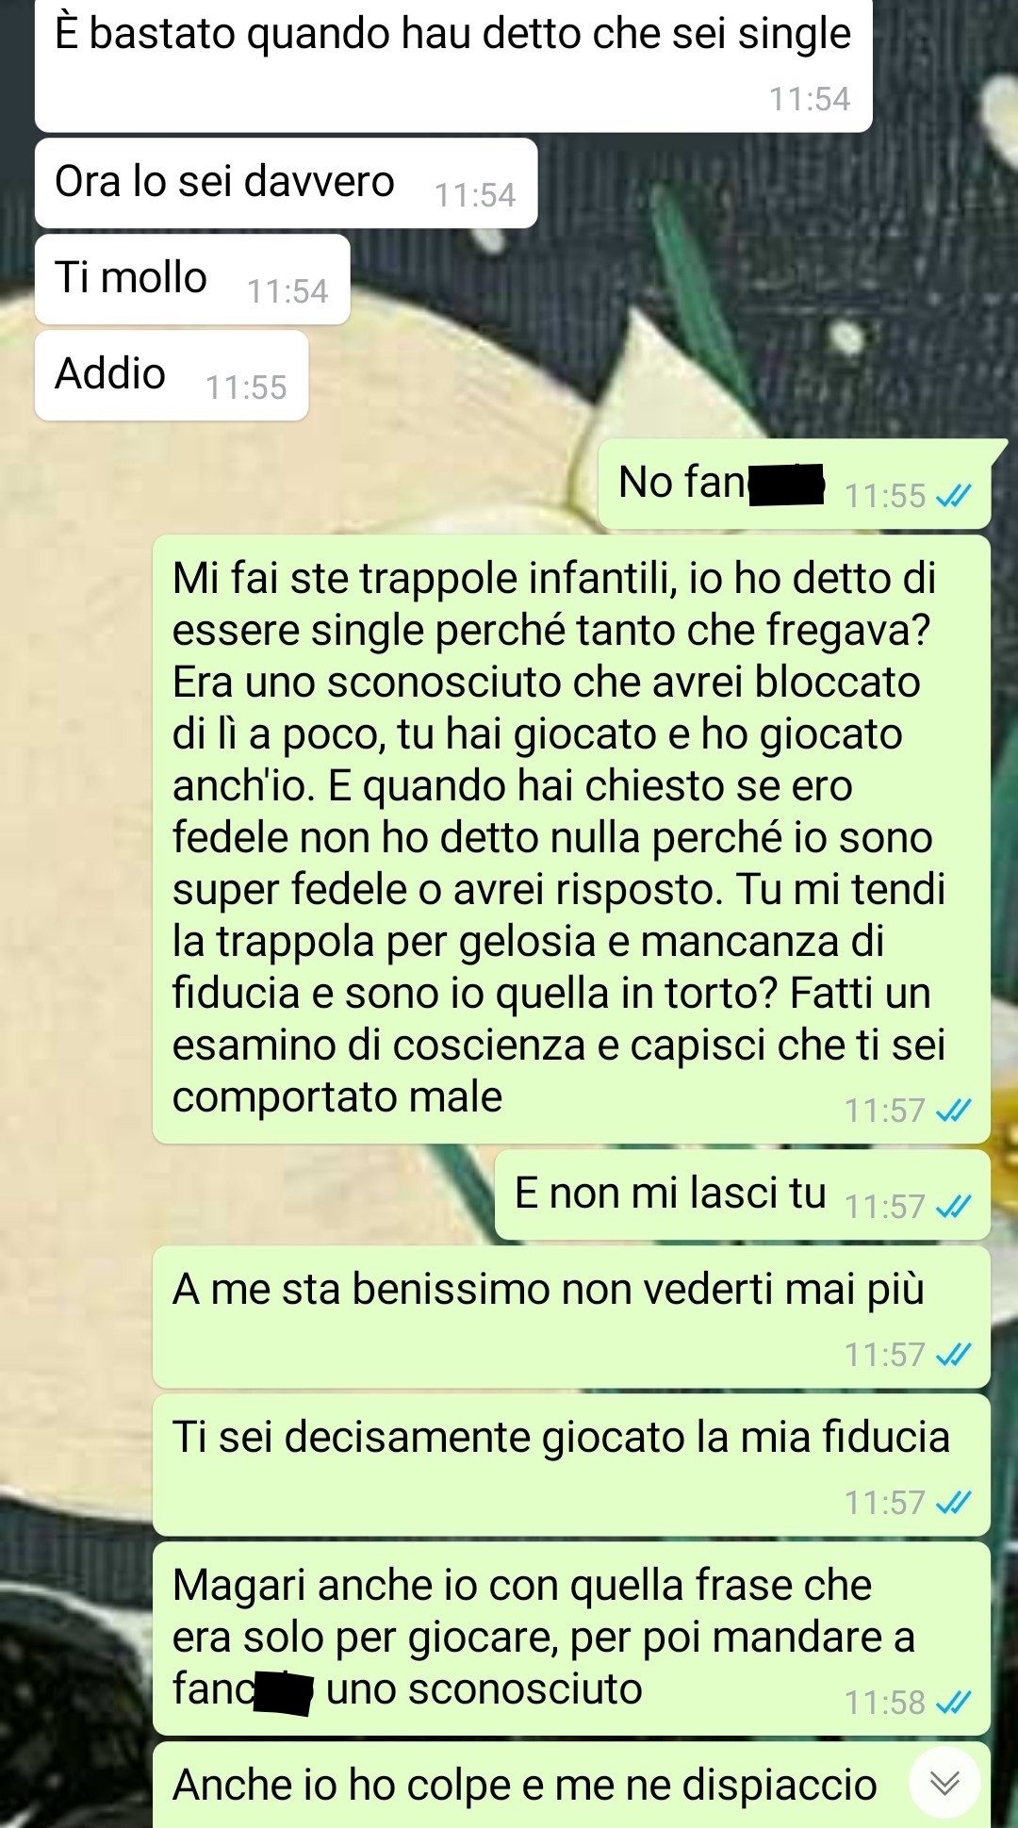Screen dimensions: 1018x1828
Task: Tap the blue ticks on 'E non mi lasci tu'
Action: (953, 1206)
